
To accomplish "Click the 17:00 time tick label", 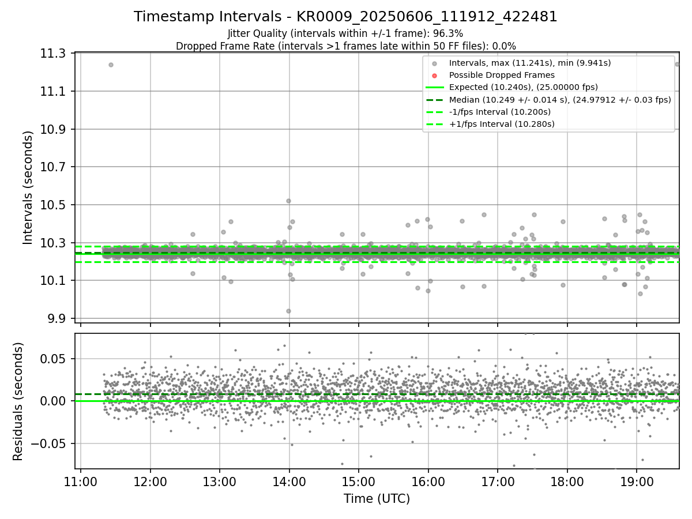I will click(498, 482).
